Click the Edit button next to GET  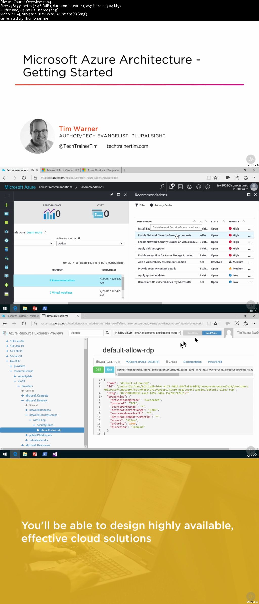point(110,370)
